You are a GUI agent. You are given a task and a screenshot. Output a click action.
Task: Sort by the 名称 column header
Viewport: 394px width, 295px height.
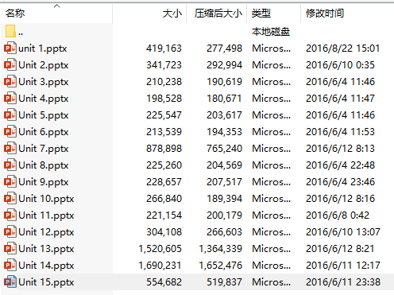click(15, 13)
